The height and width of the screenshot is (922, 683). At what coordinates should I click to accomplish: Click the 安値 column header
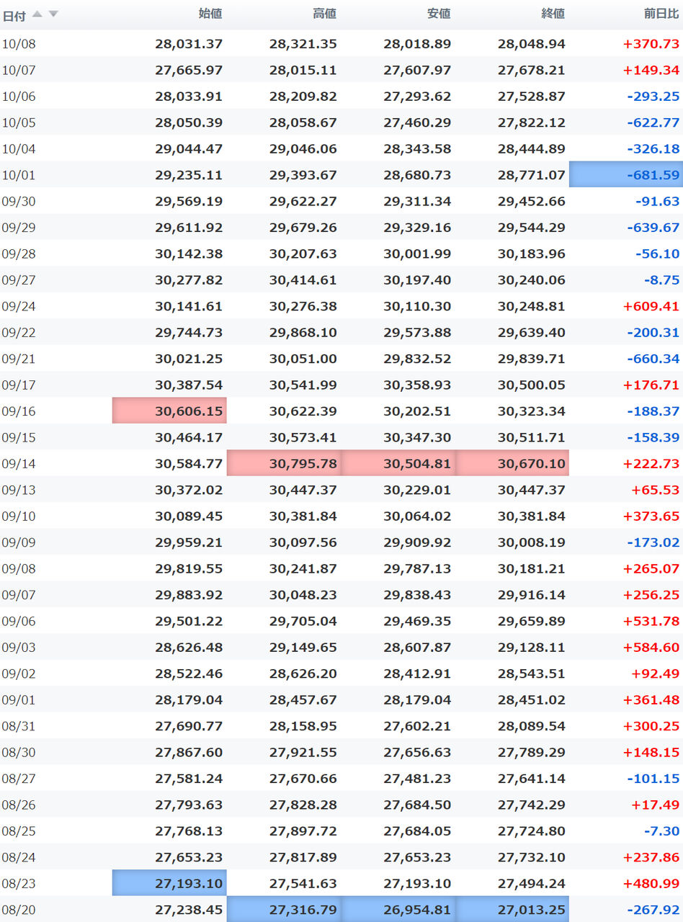pyautogui.click(x=439, y=13)
